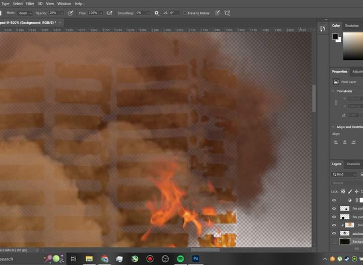Open File Explorer on taskbar
Screen dimensions: 363x265
pos(89,259)
